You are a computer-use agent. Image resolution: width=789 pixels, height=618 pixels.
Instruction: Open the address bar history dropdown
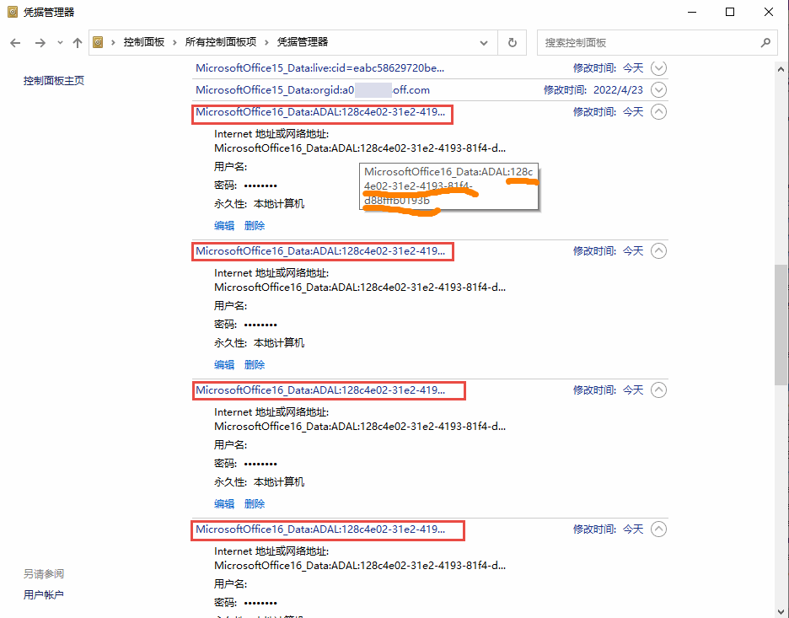pyautogui.click(x=484, y=42)
